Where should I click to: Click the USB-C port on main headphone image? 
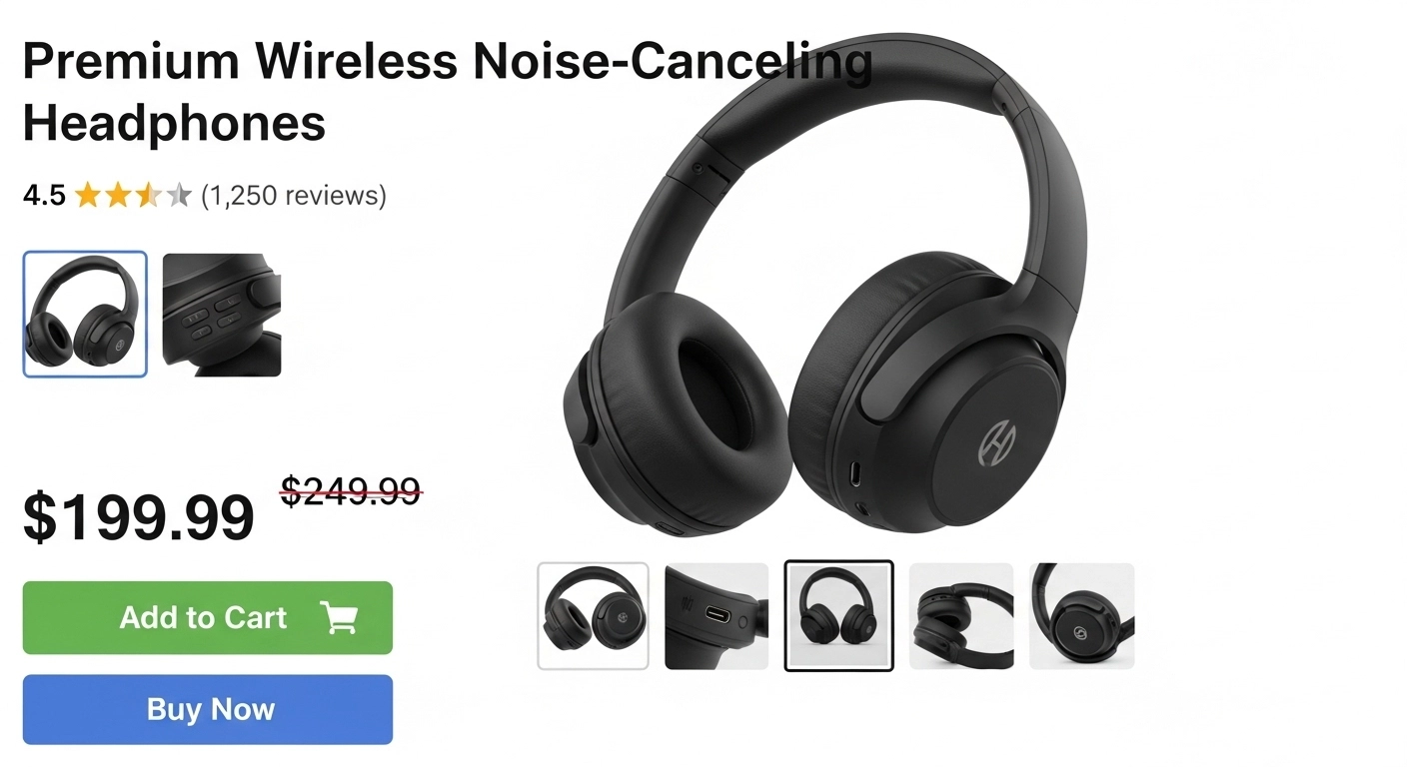point(856,473)
